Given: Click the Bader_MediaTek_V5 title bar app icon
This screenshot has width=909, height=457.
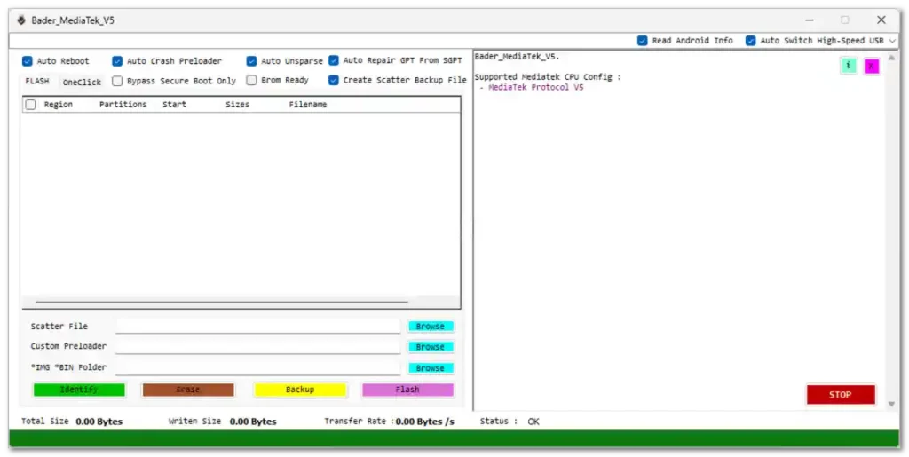Looking at the screenshot, I should pyautogui.click(x=21, y=20).
